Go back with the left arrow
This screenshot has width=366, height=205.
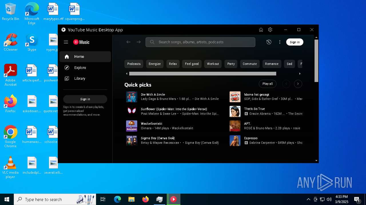[x=128, y=42]
